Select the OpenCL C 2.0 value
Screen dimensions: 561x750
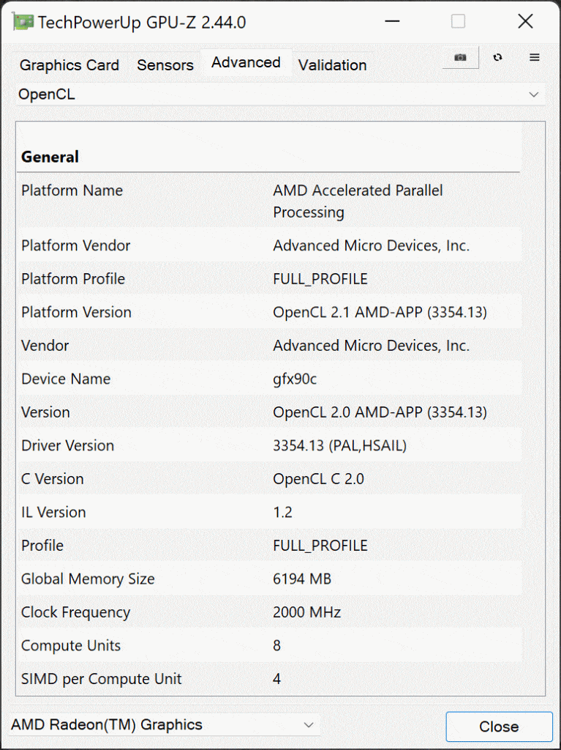319,479
